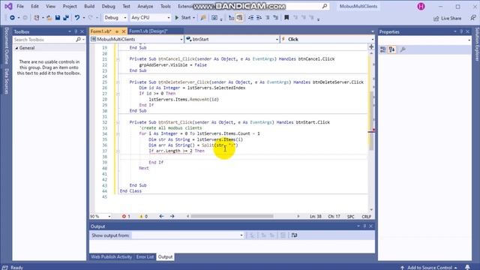This screenshot has height=270, width=480.
Task: Pin the Output panel auto-hide
Action: coord(364,226)
